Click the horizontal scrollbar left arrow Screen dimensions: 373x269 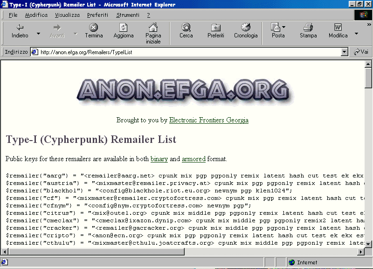click(x=5, y=252)
